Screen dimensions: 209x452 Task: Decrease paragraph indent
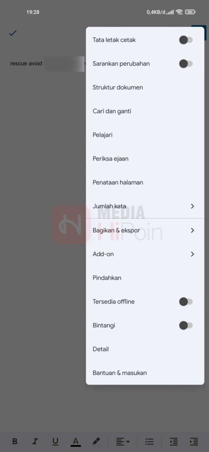(174, 441)
